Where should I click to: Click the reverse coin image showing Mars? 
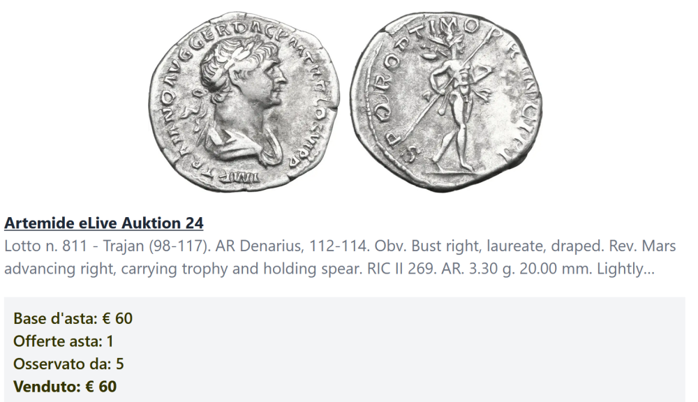446,101
